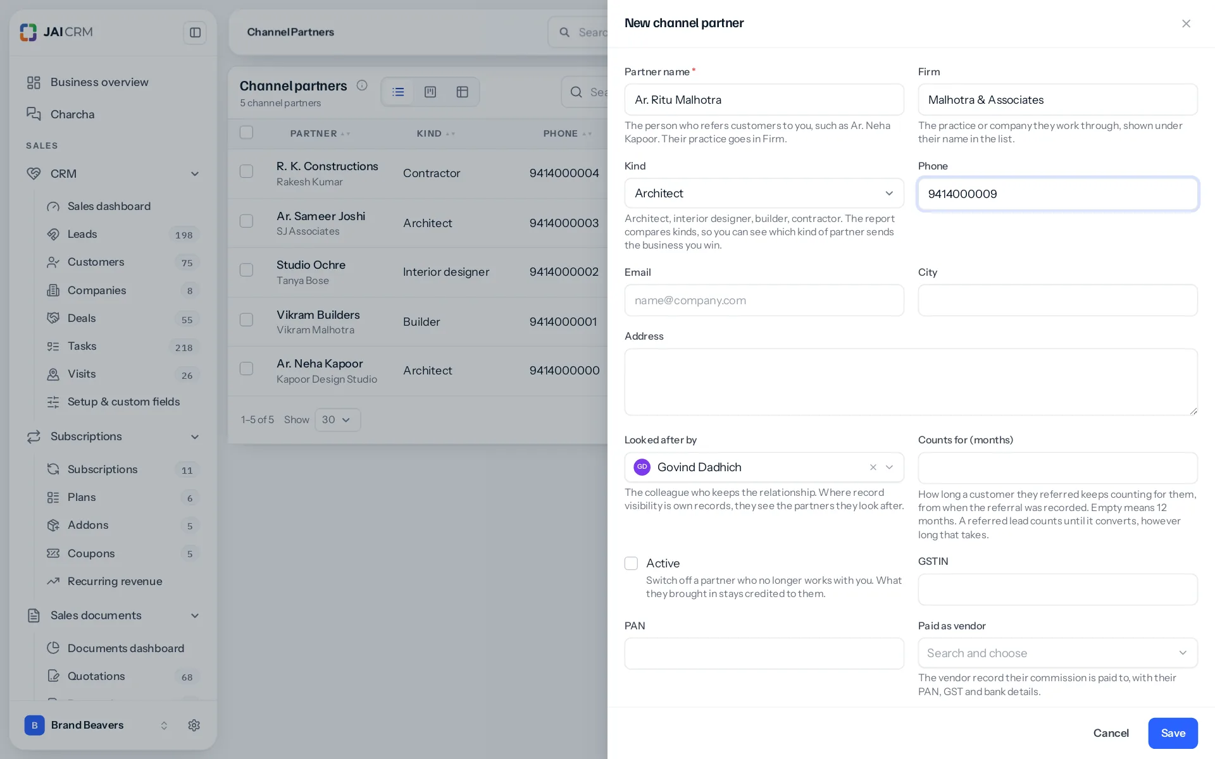
Task: Focus the Email input field
Action: (x=764, y=300)
